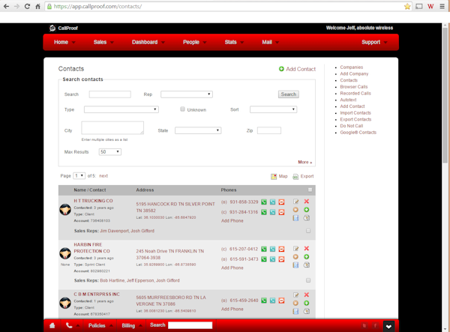The height and width of the screenshot is (332, 450).
Task: Click teal phone icon beside 931-284-1316
Action: tap(273, 212)
